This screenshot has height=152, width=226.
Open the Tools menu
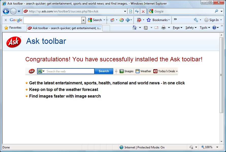pos(205,28)
